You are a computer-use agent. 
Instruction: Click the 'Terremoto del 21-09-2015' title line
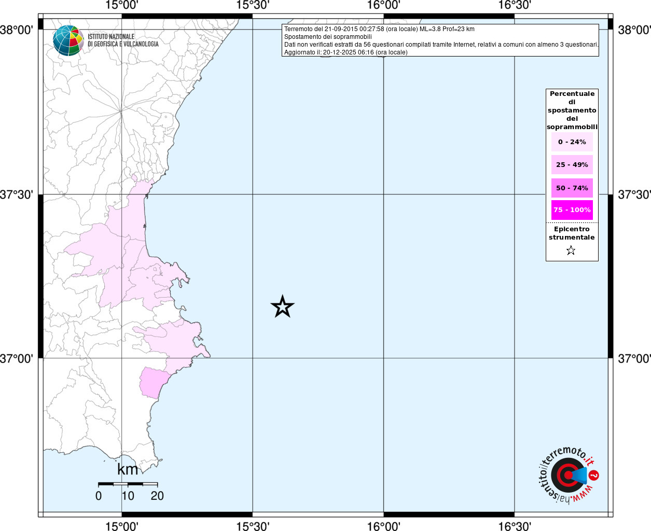379,29
